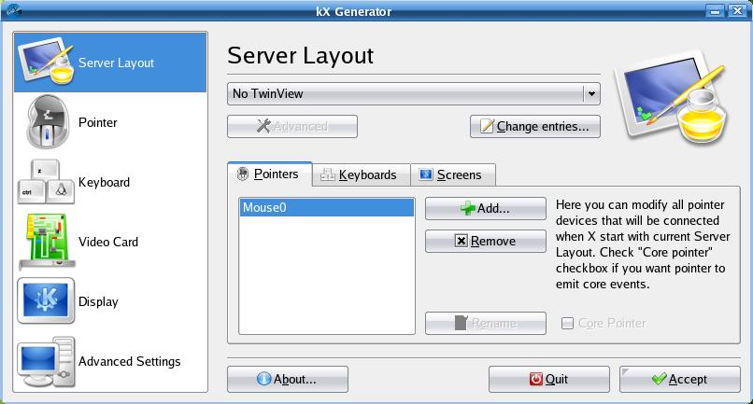
Task: Click the pencil icon on Change entries
Action: (487, 126)
